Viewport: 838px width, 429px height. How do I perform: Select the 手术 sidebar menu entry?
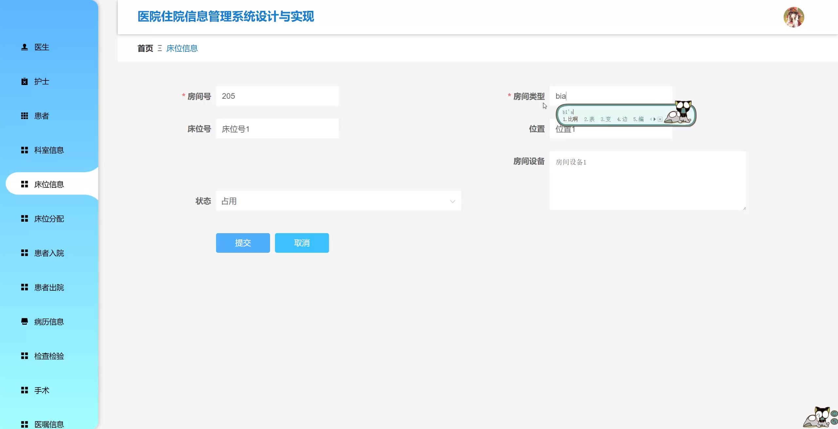click(x=42, y=390)
